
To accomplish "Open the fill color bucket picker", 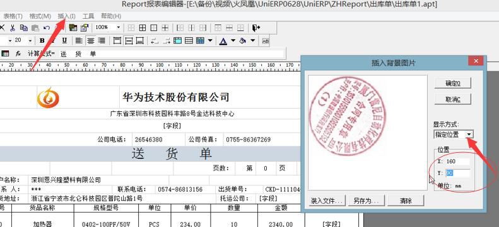I will coord(253,41).
